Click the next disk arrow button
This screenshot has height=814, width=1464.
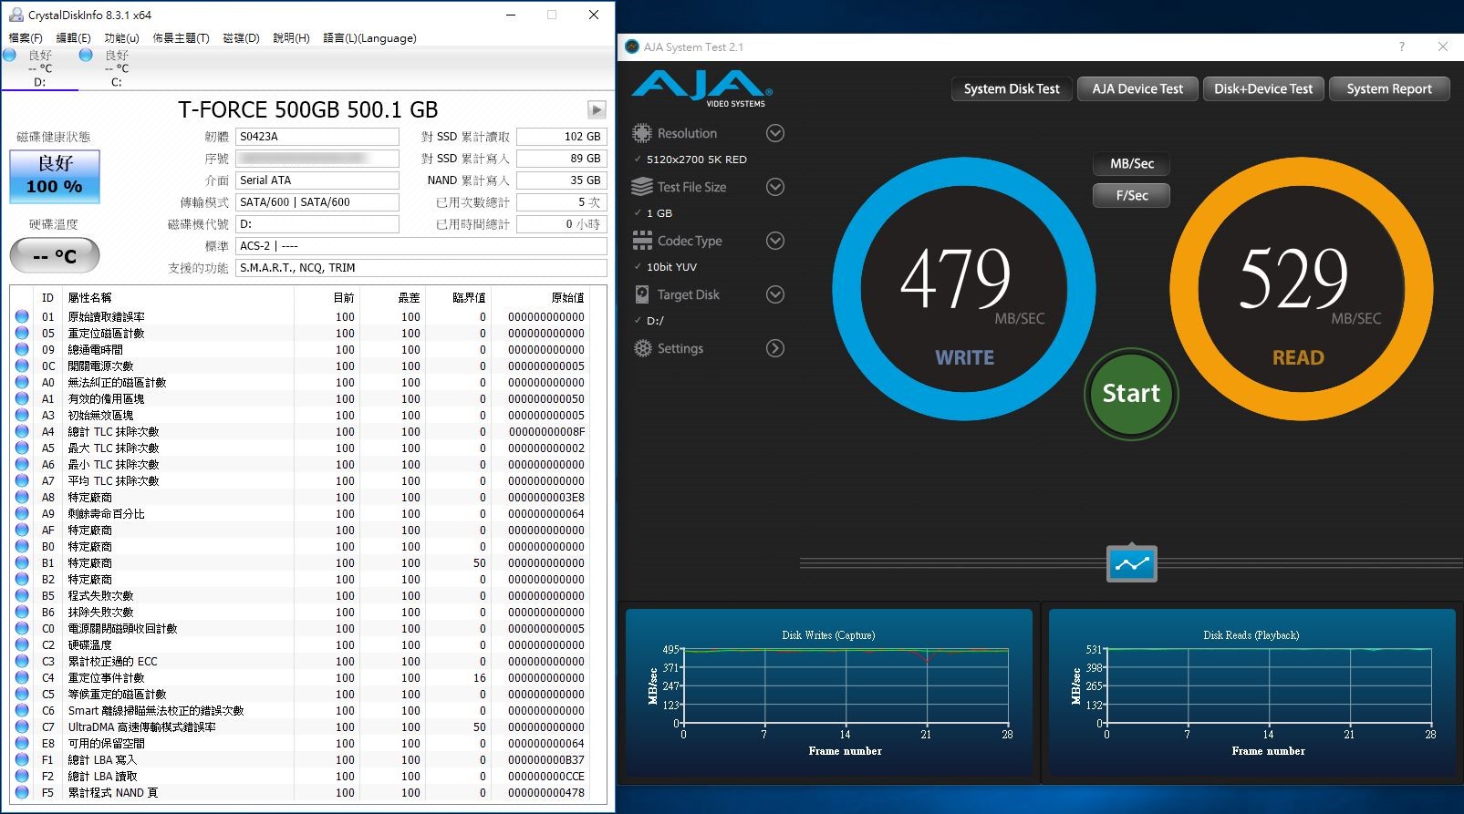597,110
